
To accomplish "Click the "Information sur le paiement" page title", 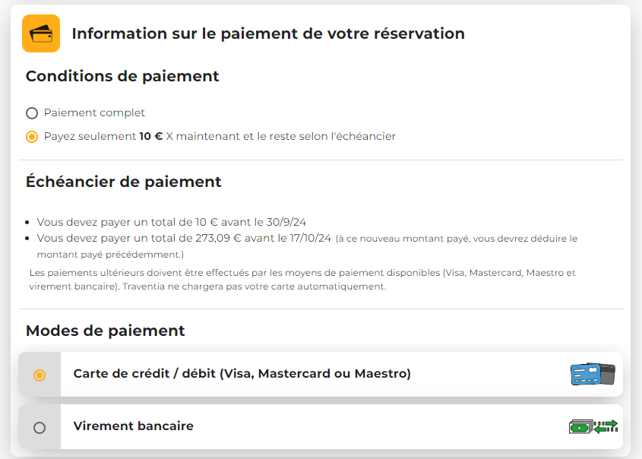I will (267, 33).
